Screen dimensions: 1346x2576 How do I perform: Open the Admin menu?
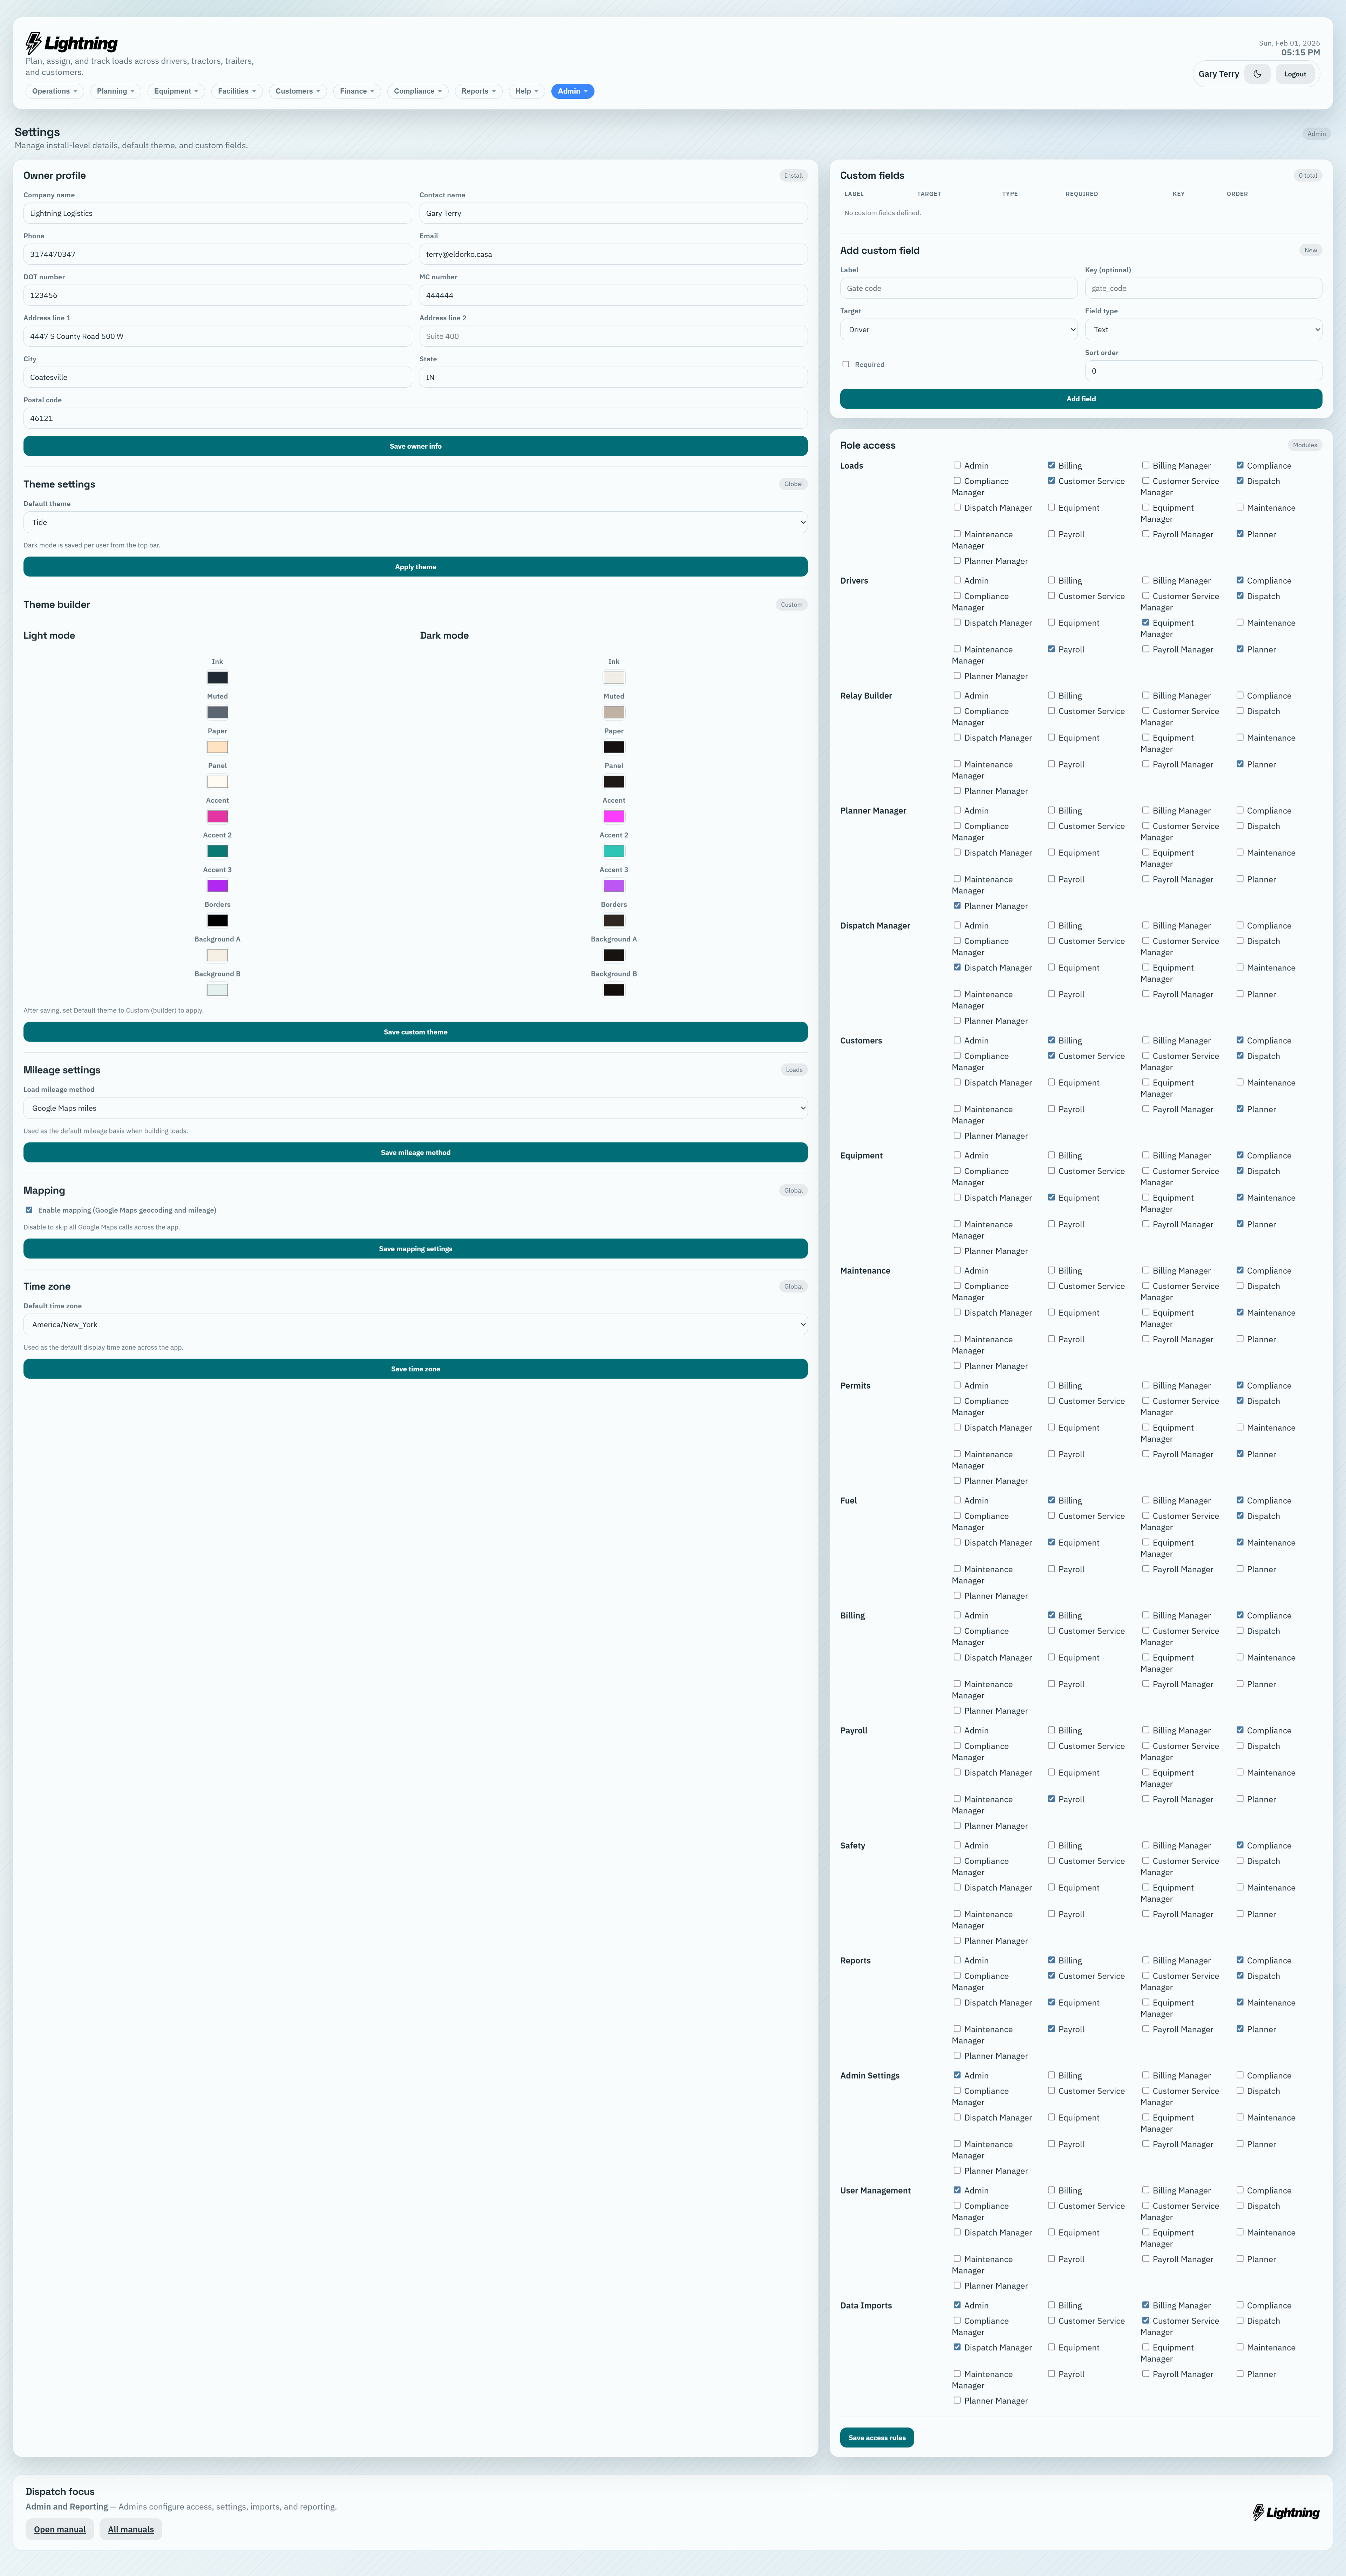572,91
